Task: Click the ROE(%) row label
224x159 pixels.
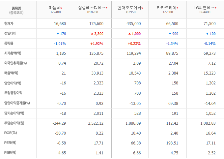Action: (x=11, y=133)
